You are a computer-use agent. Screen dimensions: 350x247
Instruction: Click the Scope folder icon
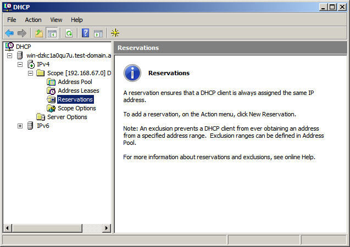click(x=41, y=72)
